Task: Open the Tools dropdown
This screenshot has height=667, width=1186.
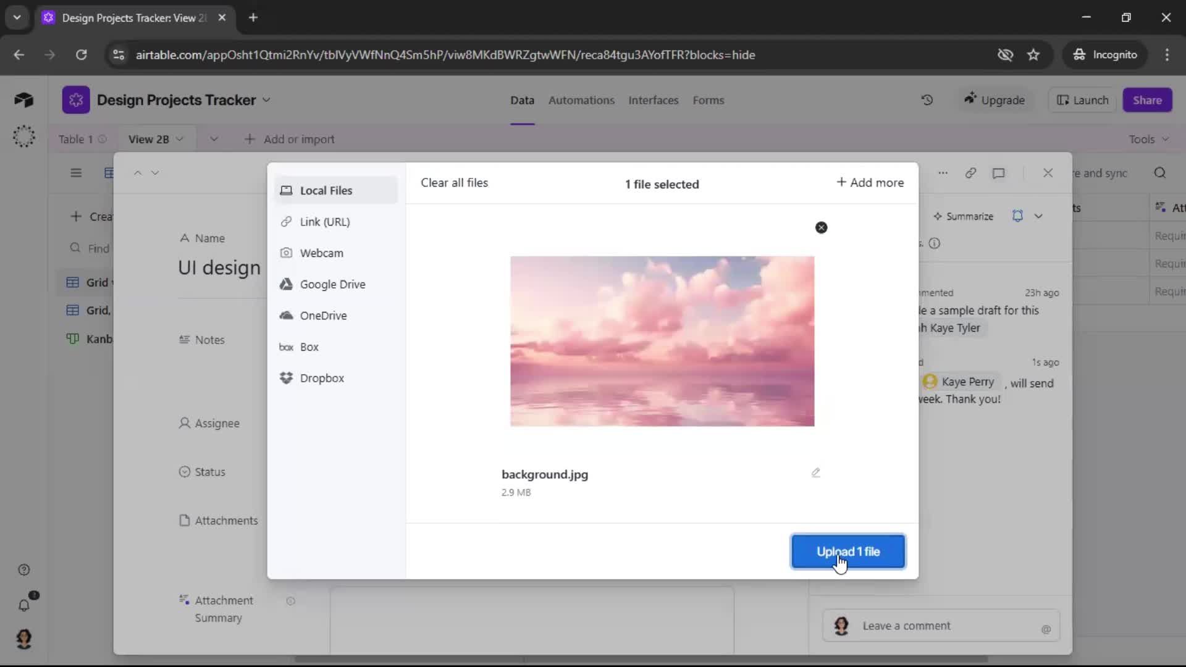Action: (1148, 139)
